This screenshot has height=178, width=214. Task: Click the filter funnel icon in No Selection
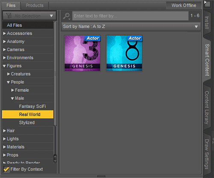coord(9,16)
